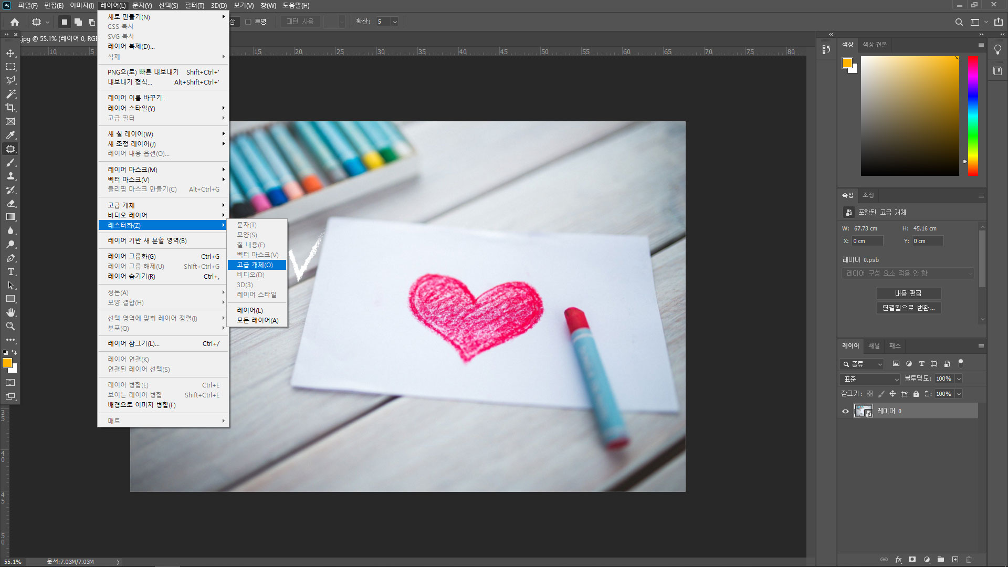Image resolution: width=1008 pixels, height=567 pixels.
Task: Select the Horizontal Type tool
Action: click(x=10, y=272)
